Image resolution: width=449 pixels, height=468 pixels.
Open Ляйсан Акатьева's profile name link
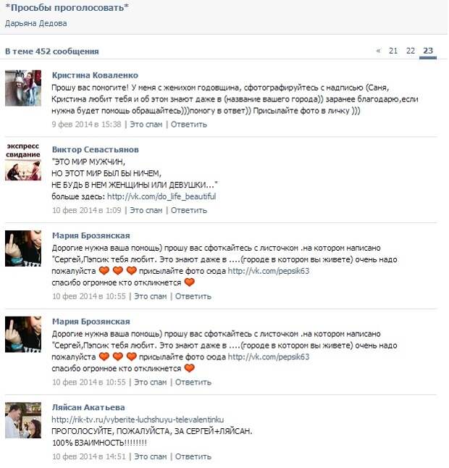88,407
